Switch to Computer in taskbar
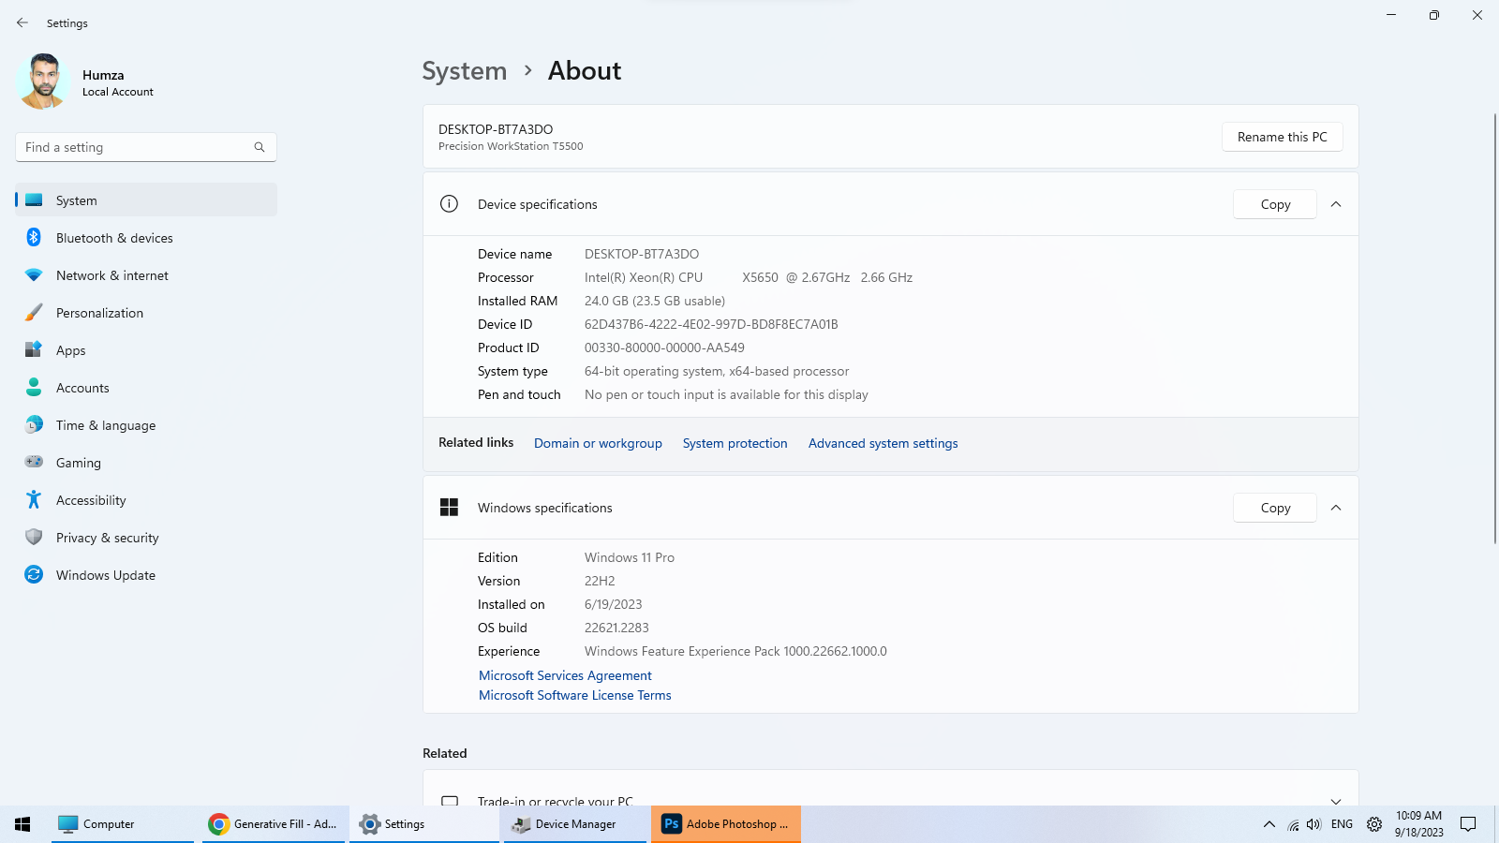 coord(122,824)
